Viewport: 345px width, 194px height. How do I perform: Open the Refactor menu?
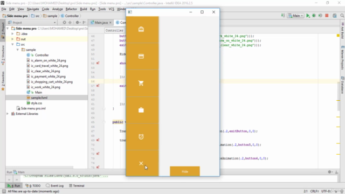(x=71, y=9)
